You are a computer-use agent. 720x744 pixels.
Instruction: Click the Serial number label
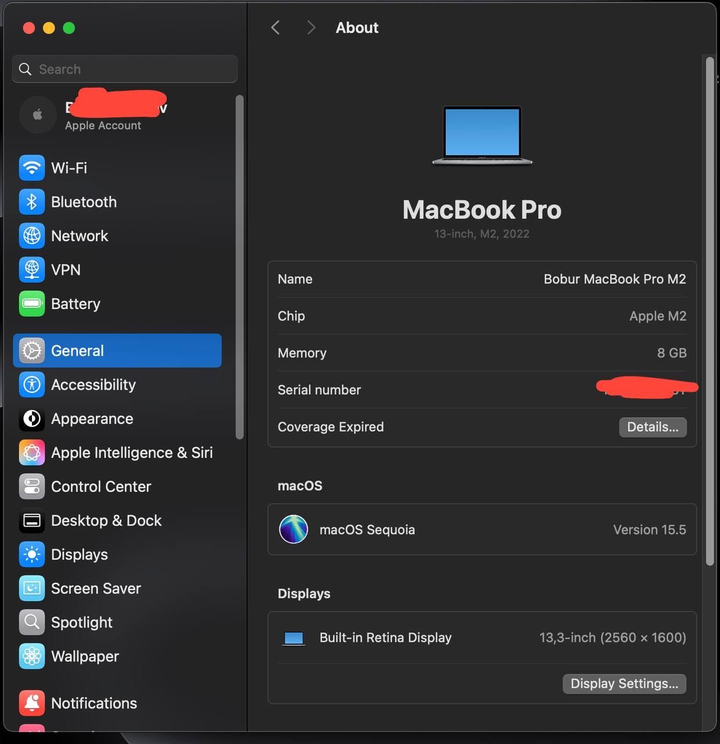(319, 390)
